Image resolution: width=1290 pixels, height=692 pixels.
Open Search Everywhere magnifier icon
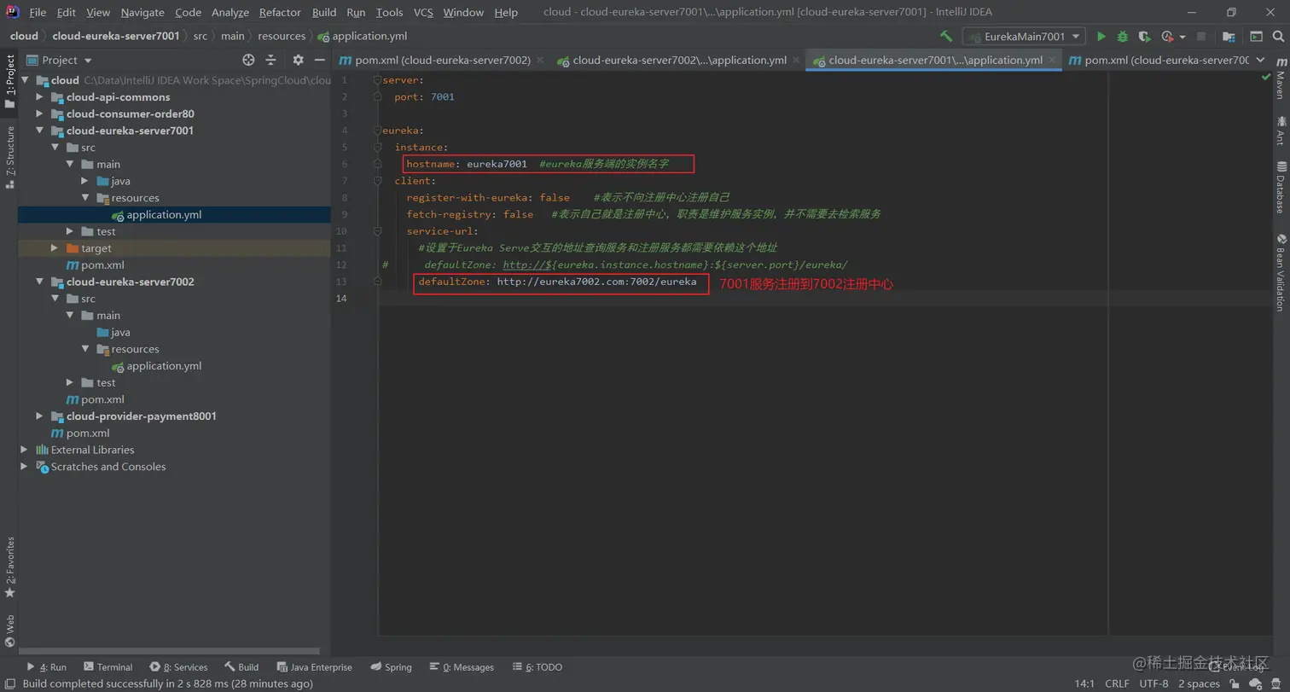(x=1277, y=37)
